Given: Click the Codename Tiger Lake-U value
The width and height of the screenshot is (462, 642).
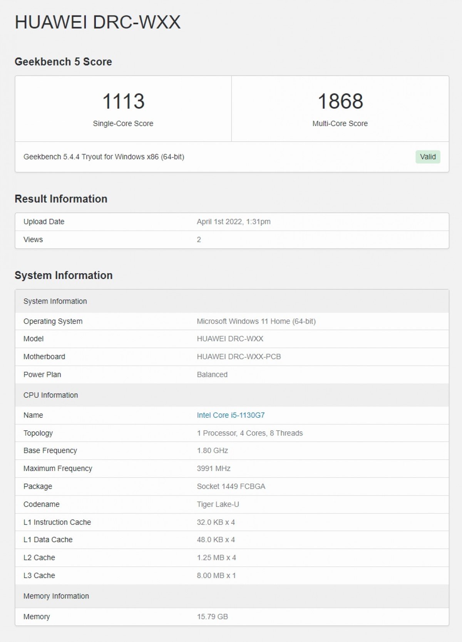Looking at the screenshot, I should (218, 504).
